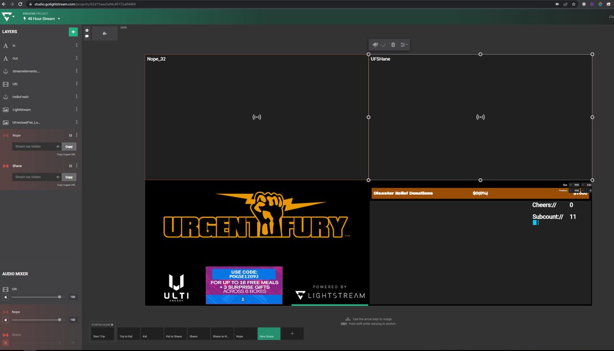The height and width of the screenshot is (351, 614).
Task: Add a new scene with plus tile
Action: (x=292, y=334)
